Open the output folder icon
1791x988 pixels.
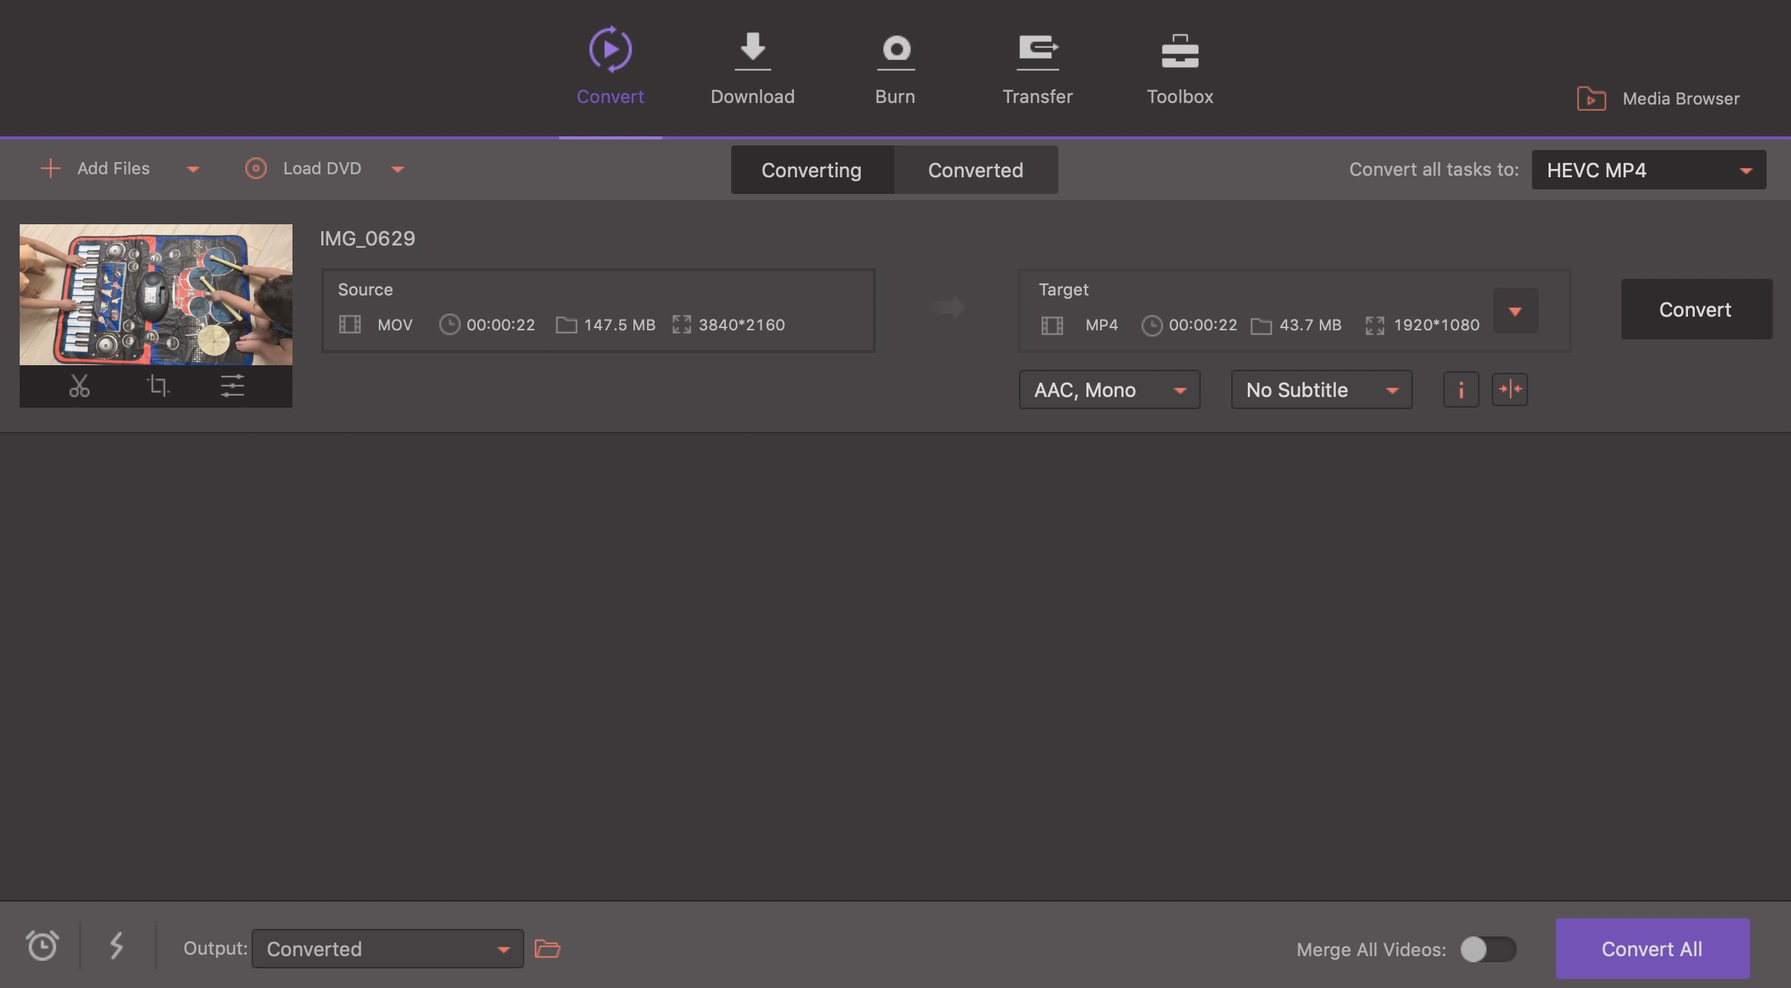pyautogui.click(x=547, y=949)
